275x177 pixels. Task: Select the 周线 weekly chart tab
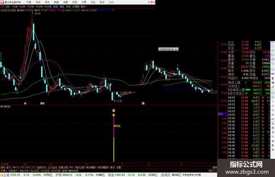point(62,6)
